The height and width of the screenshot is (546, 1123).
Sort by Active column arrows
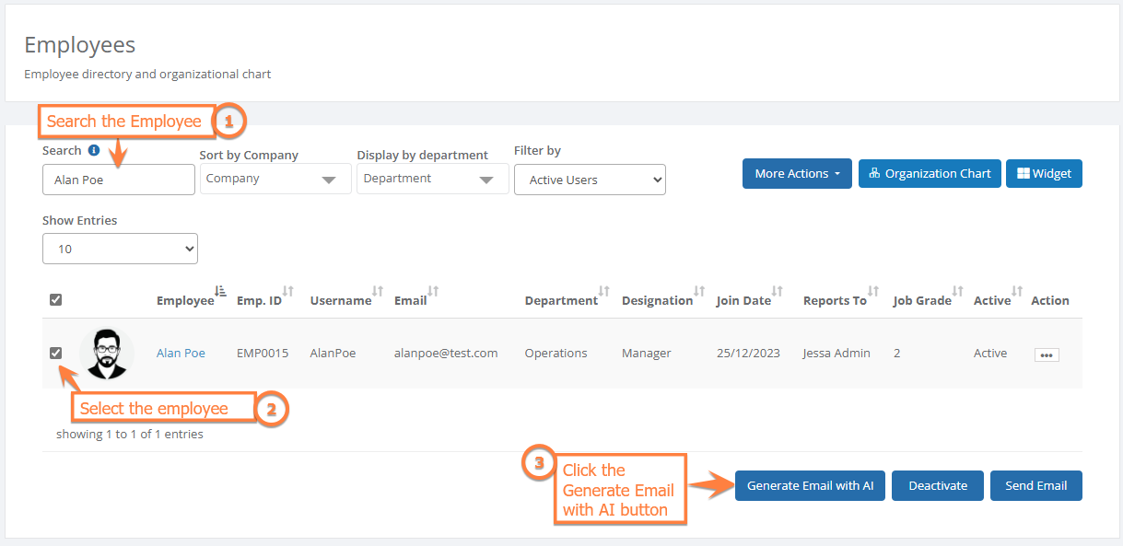click(x=1017, y=291)
